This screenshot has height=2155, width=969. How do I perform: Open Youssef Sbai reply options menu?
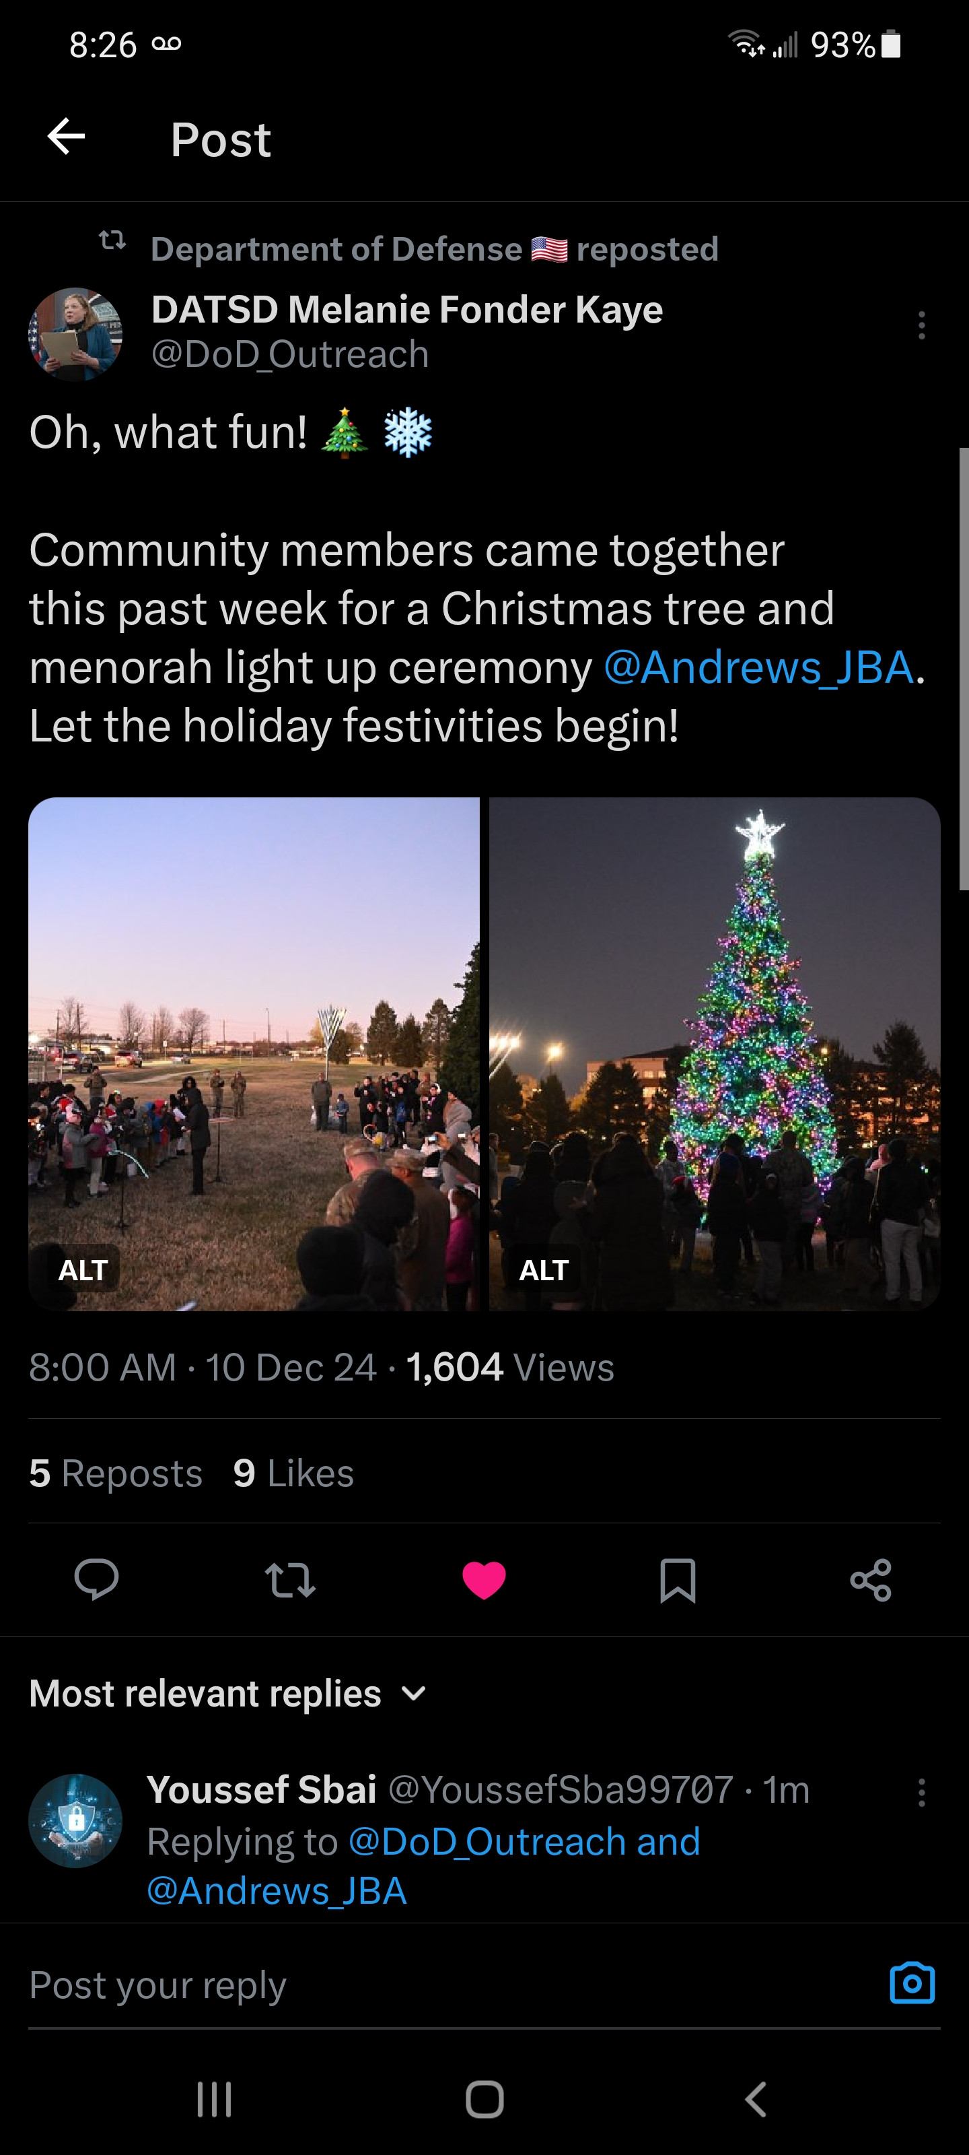921,1792
